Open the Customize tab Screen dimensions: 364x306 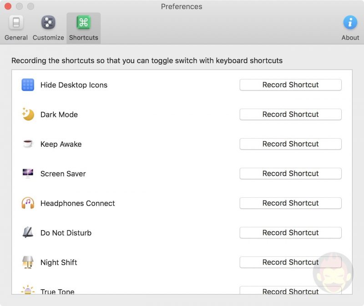[x=48, y=26]
